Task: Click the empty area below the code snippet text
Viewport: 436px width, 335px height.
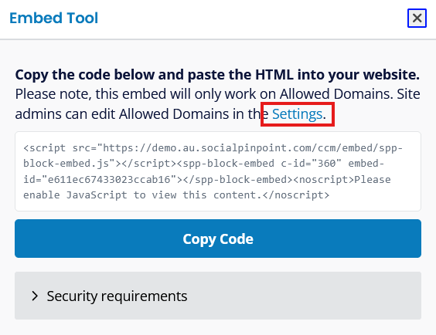Action: coord(218,205)
